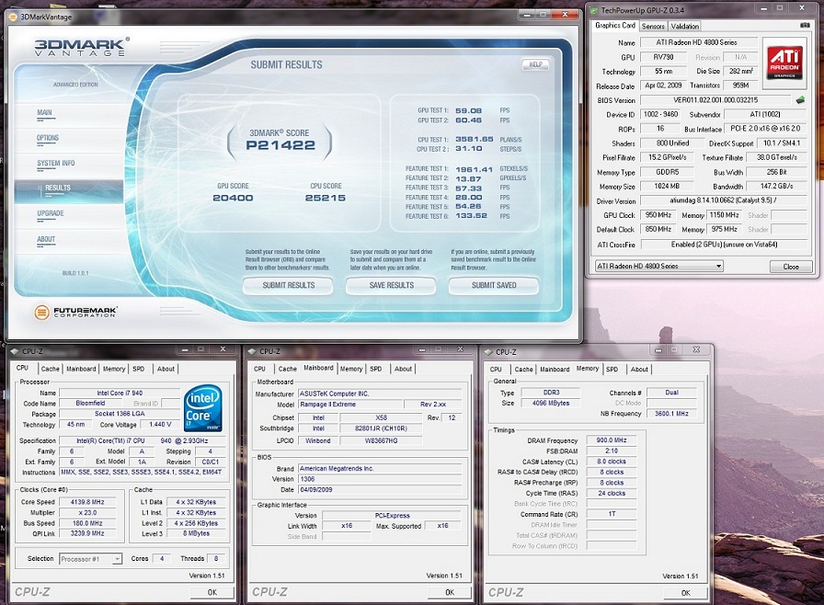The image size is (824, 605).
Task: Click the camera screenshot icon in GPU-Z
Action: pyautogui.click(x=804, y=25)
